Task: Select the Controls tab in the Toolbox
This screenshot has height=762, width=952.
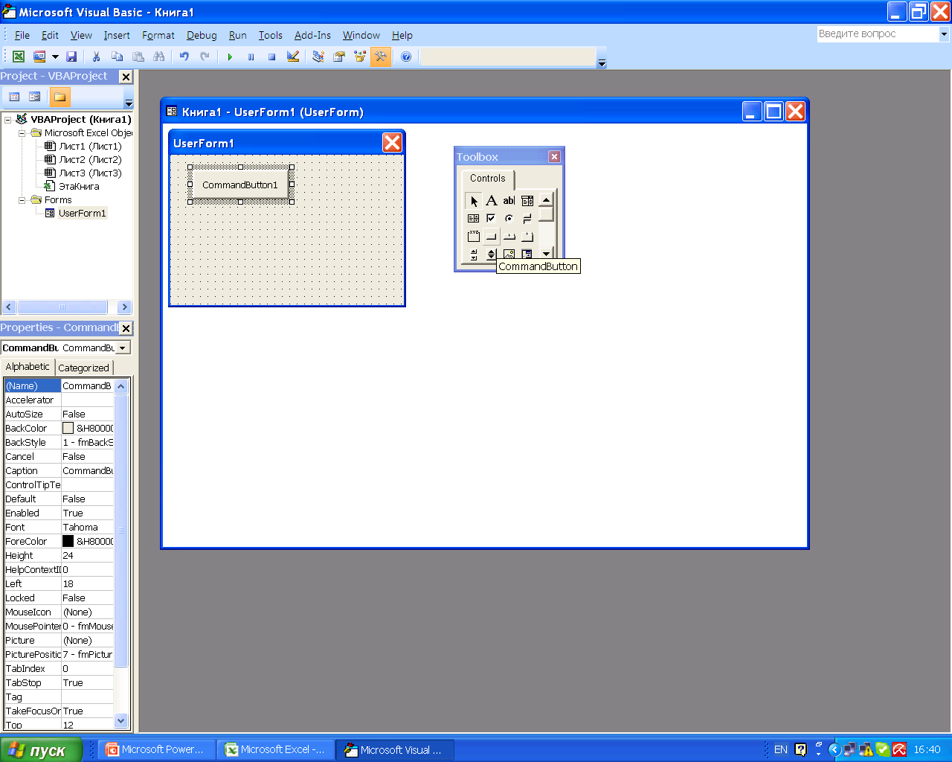Action: (x=488, y=179)
